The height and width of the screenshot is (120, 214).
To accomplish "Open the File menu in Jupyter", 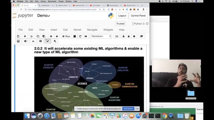I will (20, 30).
